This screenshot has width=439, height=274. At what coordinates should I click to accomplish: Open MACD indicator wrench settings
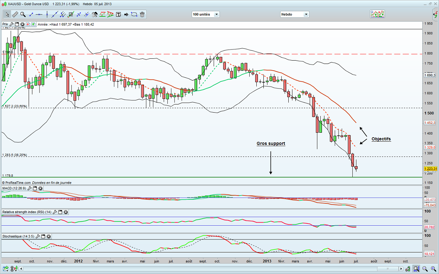click(x=29, y=188)
